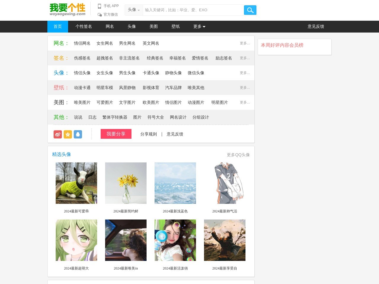Expand 更多 in the 网名 row
This screenshot has width=379, height=284.
[x=245, y=43]
